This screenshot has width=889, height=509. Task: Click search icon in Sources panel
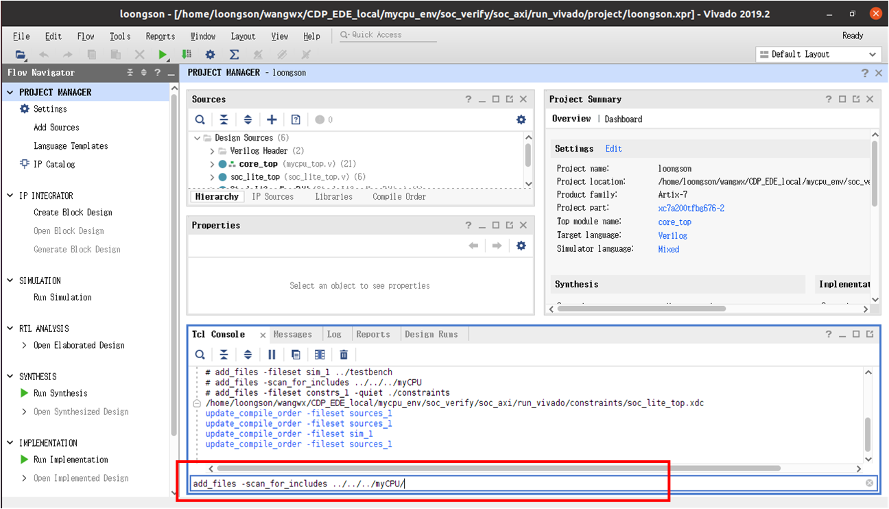(200, 119)
